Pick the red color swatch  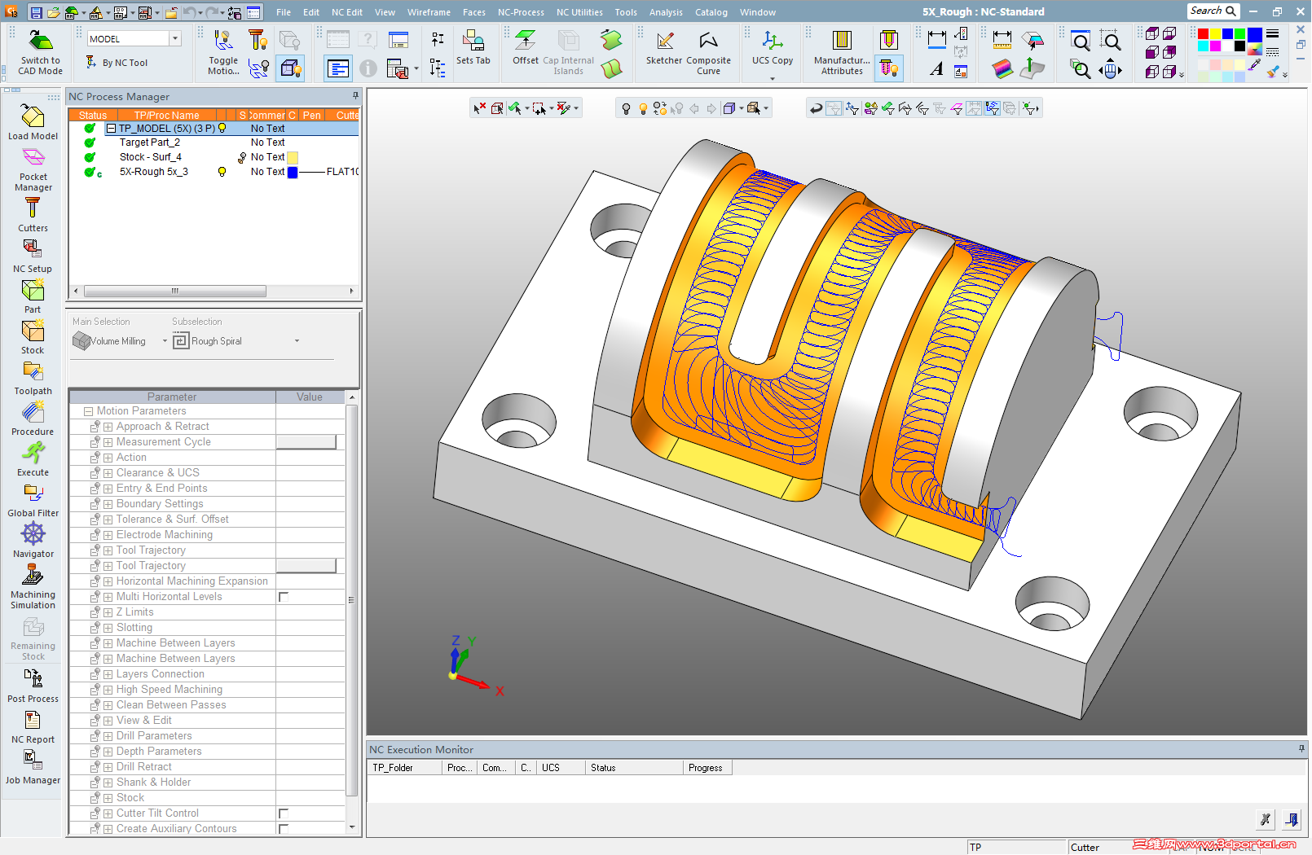pos(1203,34)
